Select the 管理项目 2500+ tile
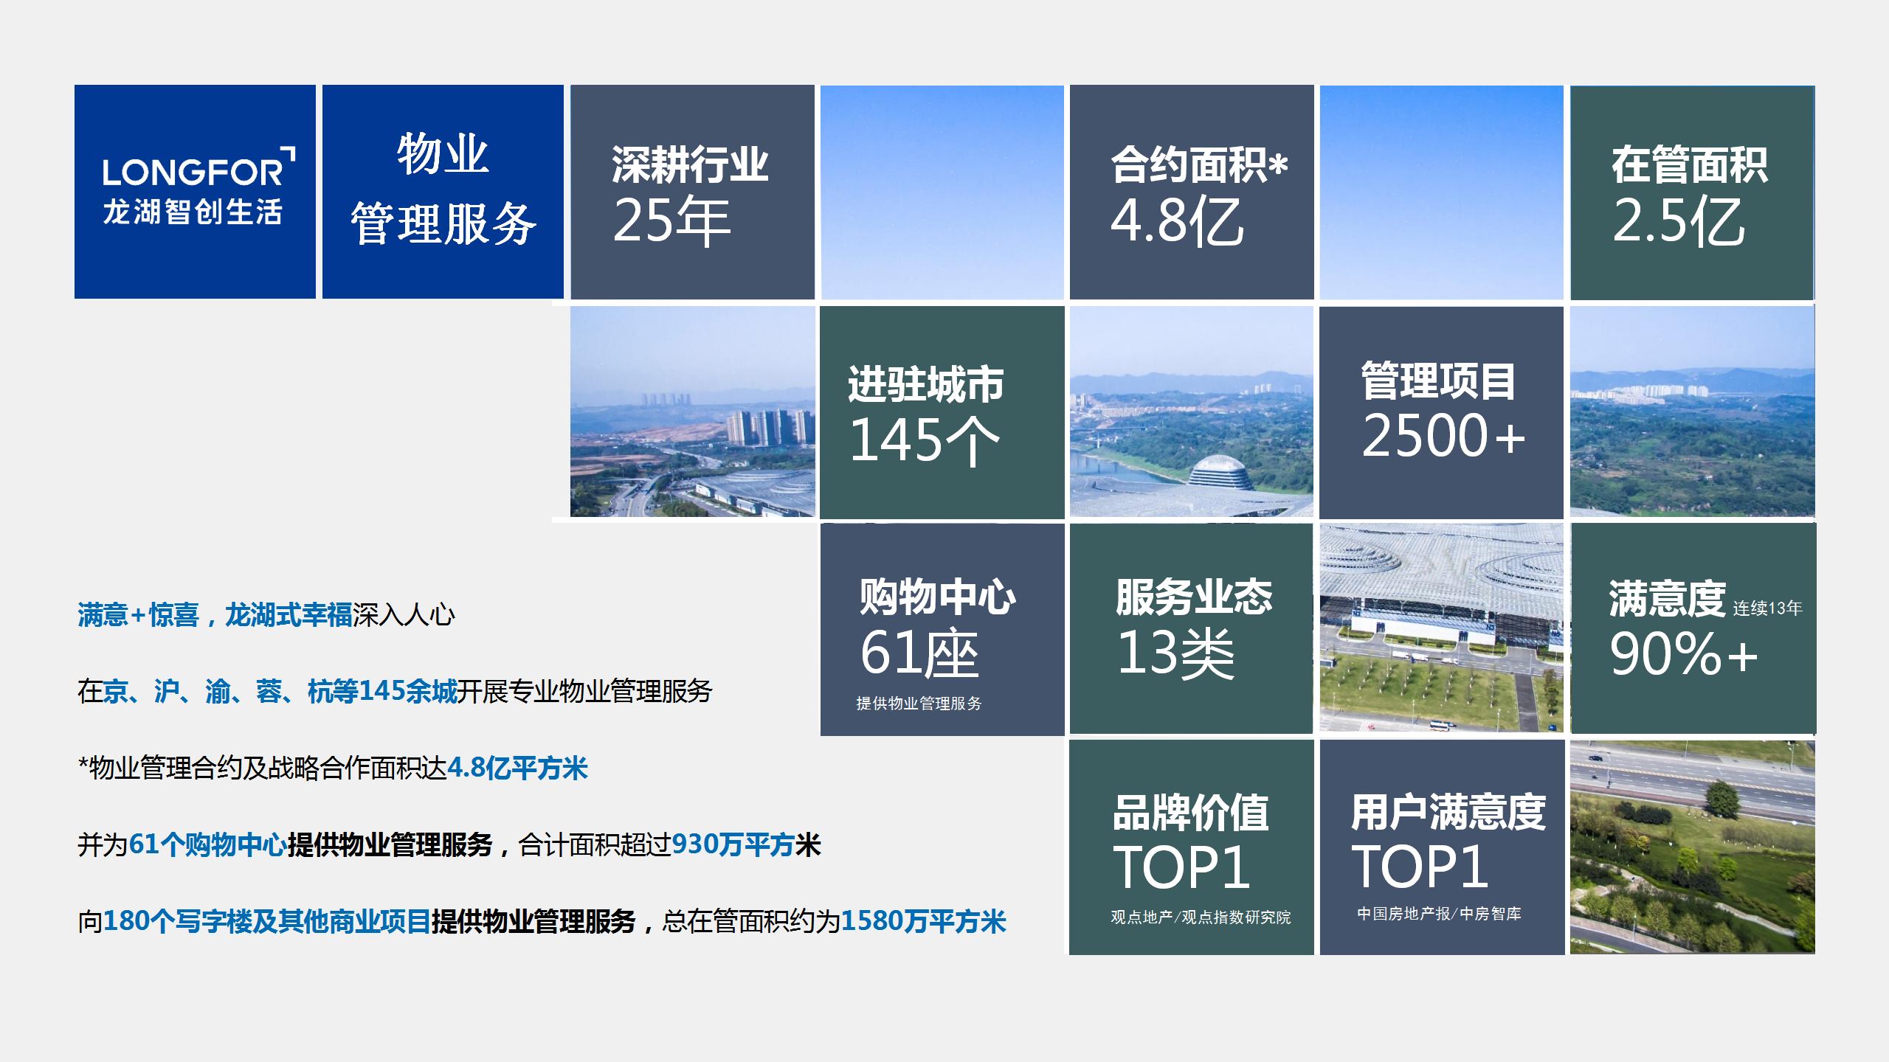 coord(1441,412)
